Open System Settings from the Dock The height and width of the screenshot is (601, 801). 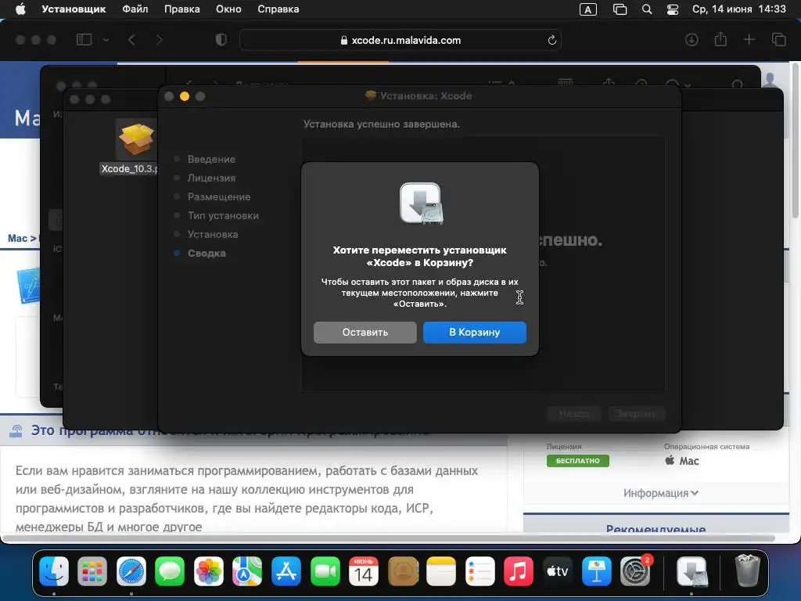tap(635, 571)
